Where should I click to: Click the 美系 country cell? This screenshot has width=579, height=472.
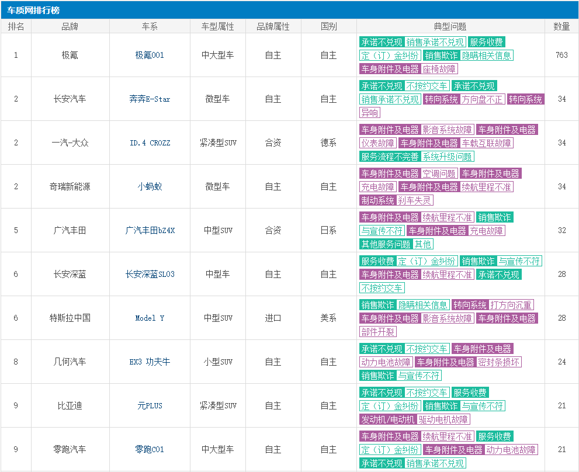pos(328,318)
